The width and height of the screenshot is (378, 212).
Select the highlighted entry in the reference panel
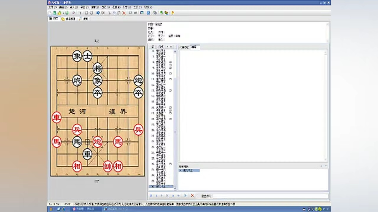click(x=189, y=170)
